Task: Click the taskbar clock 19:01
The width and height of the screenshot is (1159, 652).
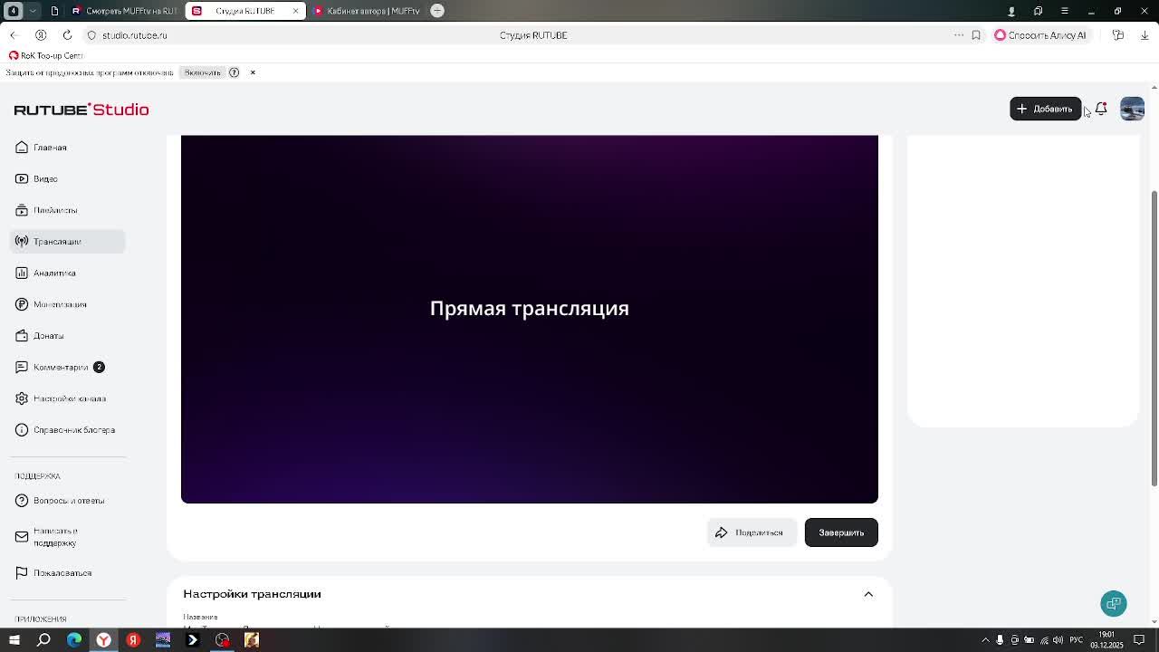Action: pyautogui.click(x=1106, y=640)
